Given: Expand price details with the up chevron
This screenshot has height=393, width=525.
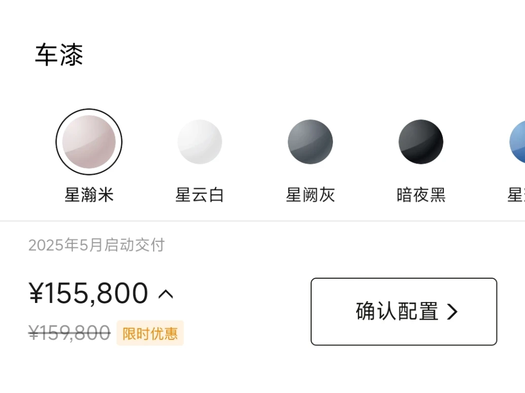Looking at the screenshot, I should pos(166,294).
